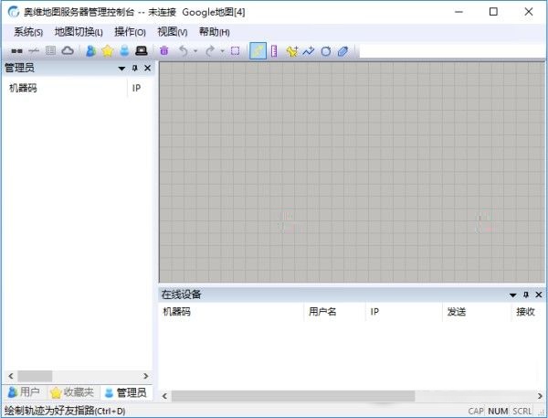This screenshot has width=548, height=418.
Task: Click right arrow of 在线设备 scrollbar
Action: (540, 396)
